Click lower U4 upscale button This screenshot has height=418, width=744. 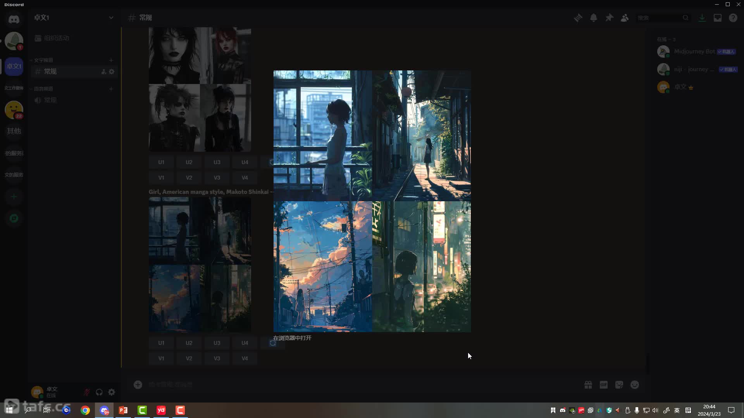[x=245, y=343]
